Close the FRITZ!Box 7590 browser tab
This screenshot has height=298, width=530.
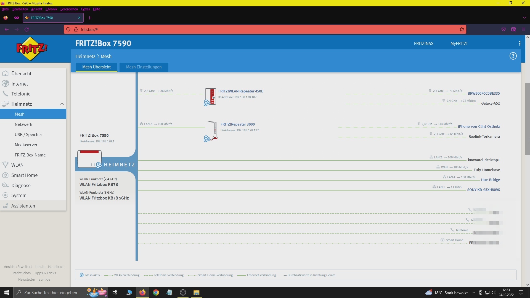pos(79,18)
